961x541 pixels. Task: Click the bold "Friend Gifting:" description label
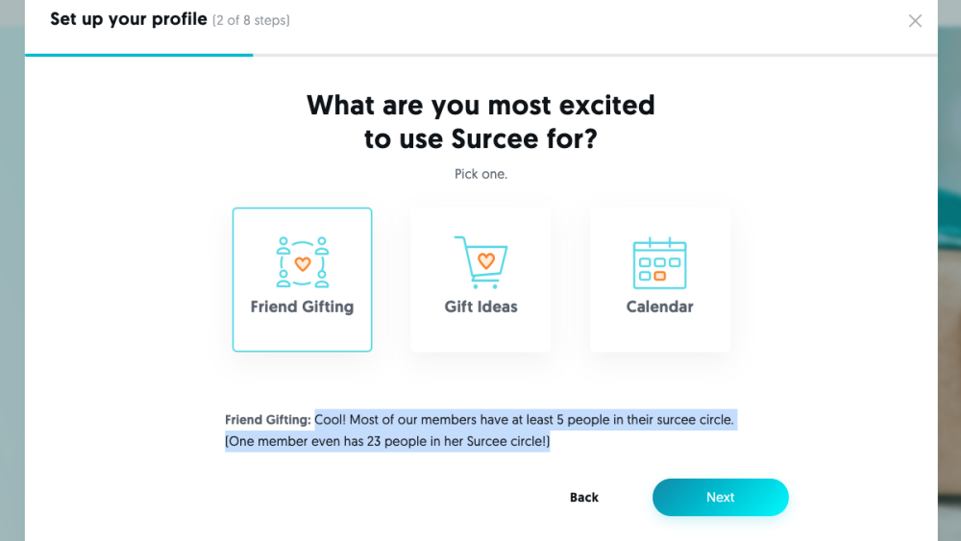(x=268, y=420)
